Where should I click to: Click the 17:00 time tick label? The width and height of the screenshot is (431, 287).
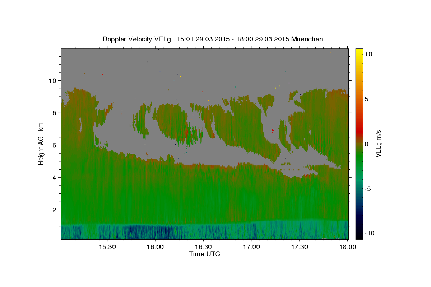tap(251, 247)
